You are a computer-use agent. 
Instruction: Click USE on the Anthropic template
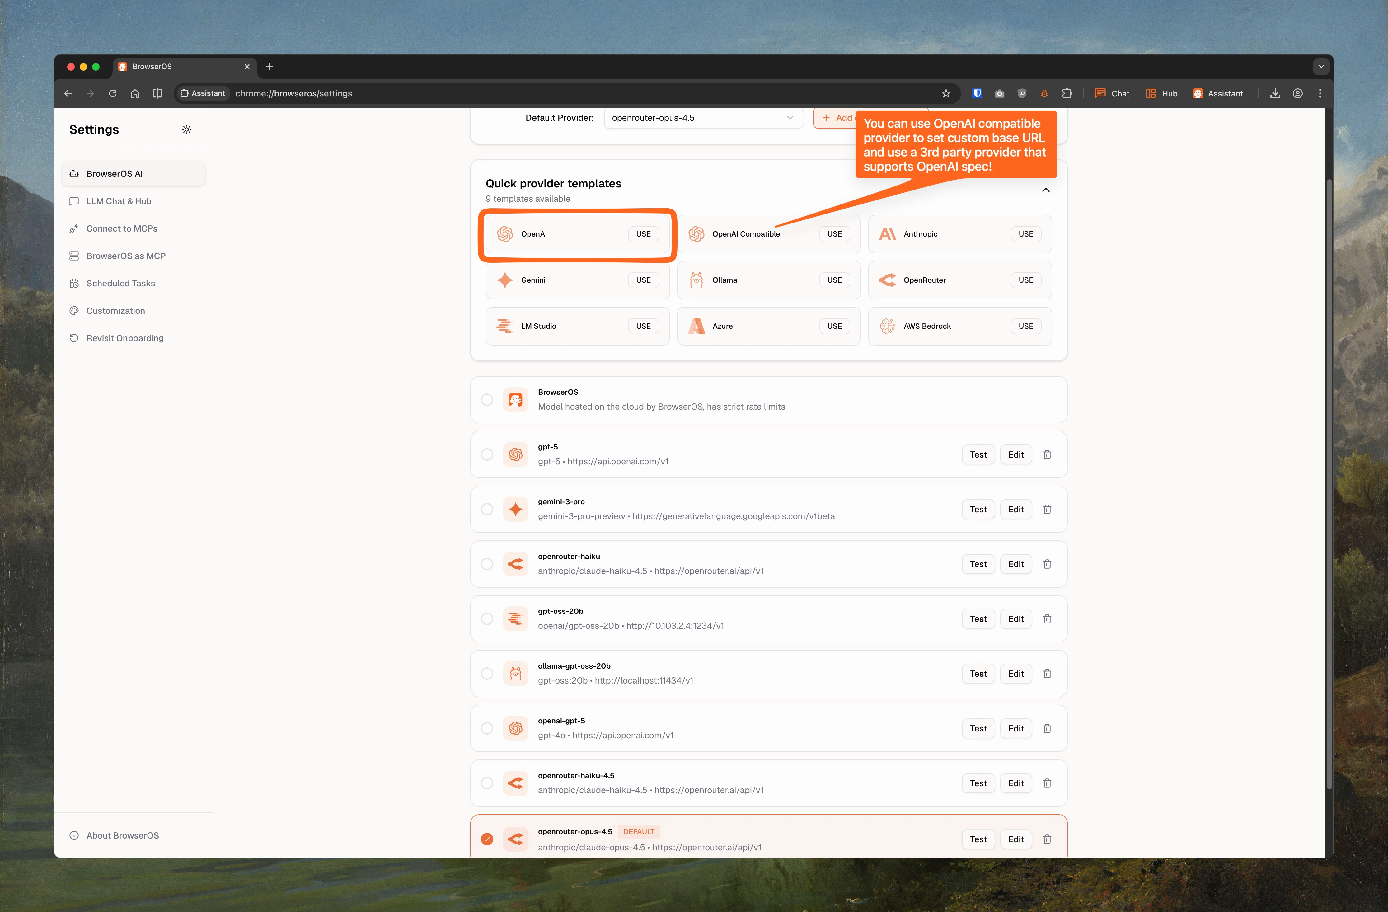pyautogui.click(x=1026, y=234)
